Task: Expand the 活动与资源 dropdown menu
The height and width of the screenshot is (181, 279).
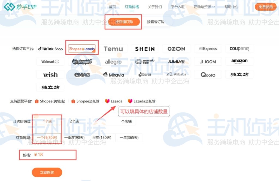Action: coord(204,7)
